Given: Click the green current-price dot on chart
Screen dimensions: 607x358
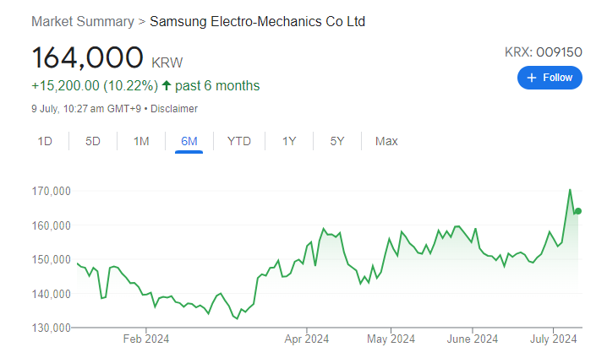Looking at the screenshot, I should click(x=577, y=211).
